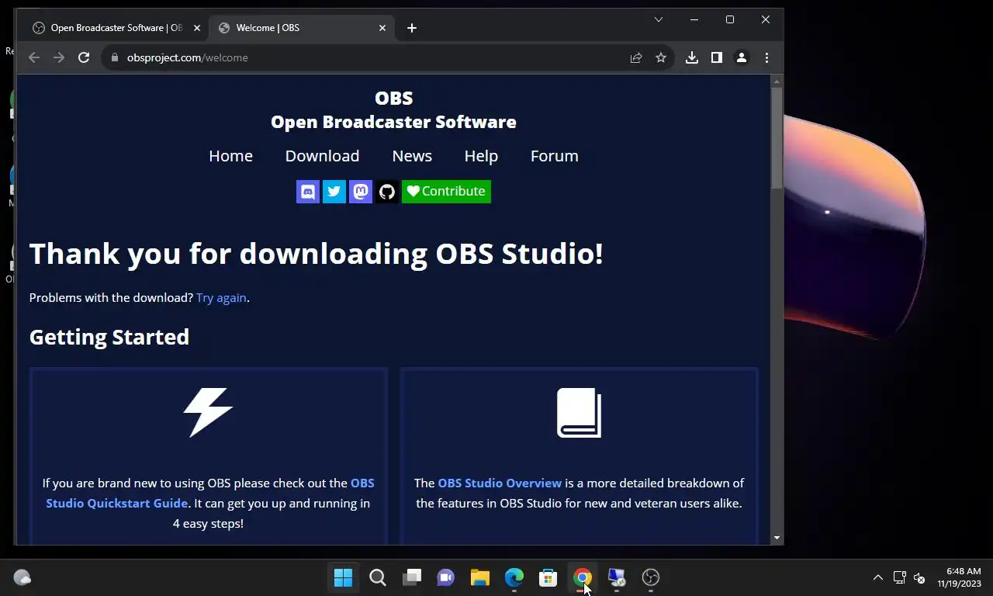Open the OBS GitHub icon link

coord(387,192)
